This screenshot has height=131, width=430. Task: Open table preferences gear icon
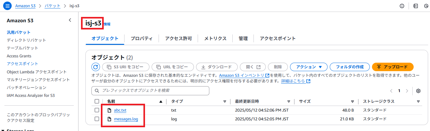[418, 91]
